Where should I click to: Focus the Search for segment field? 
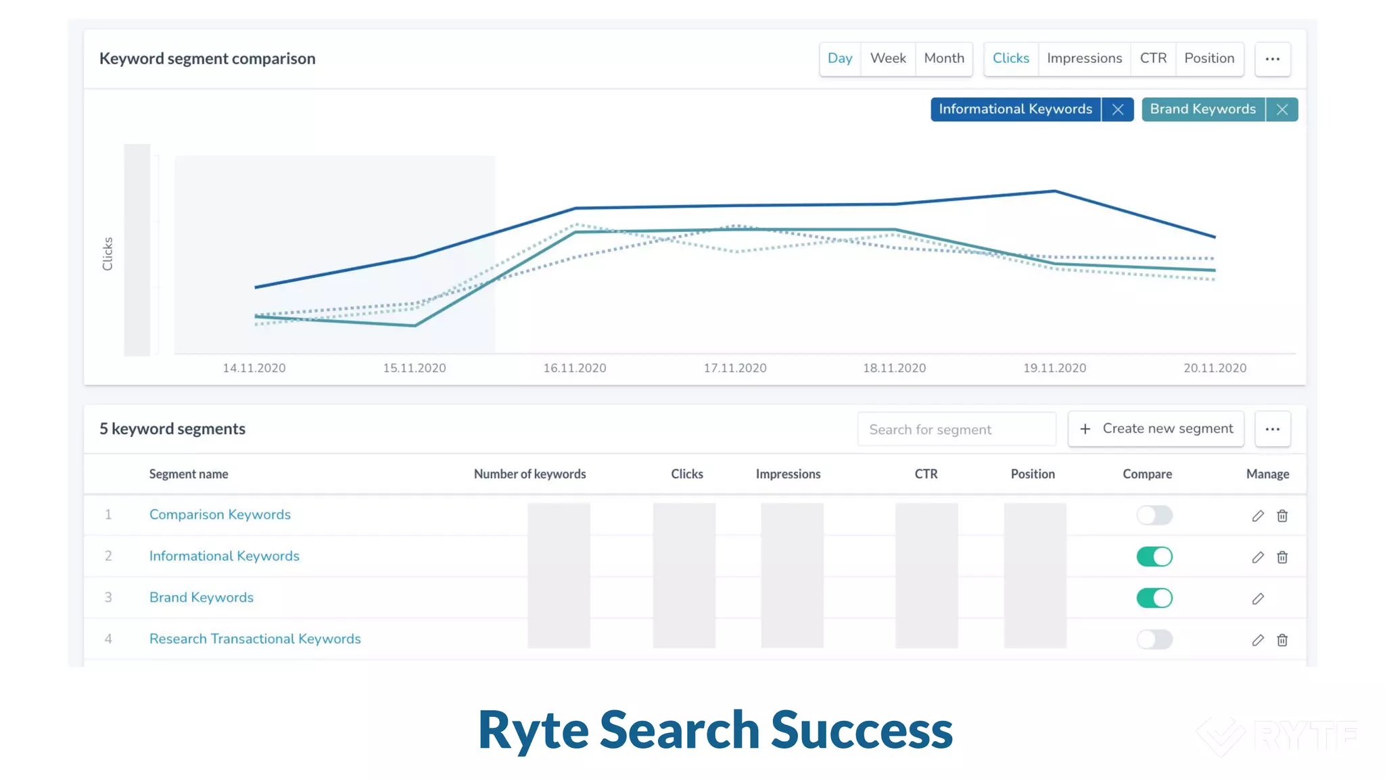957,429
